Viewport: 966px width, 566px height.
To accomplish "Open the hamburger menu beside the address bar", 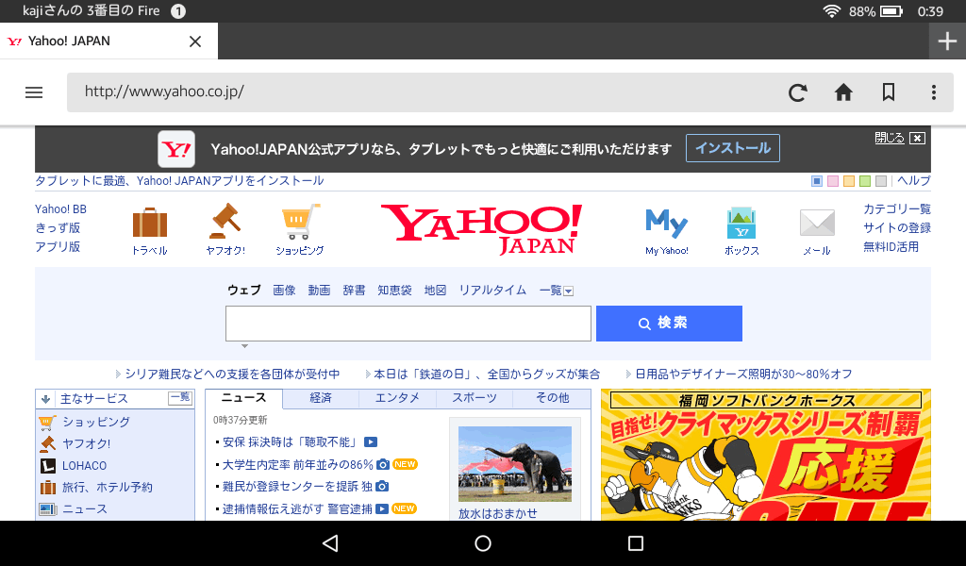I will (34, 92).
